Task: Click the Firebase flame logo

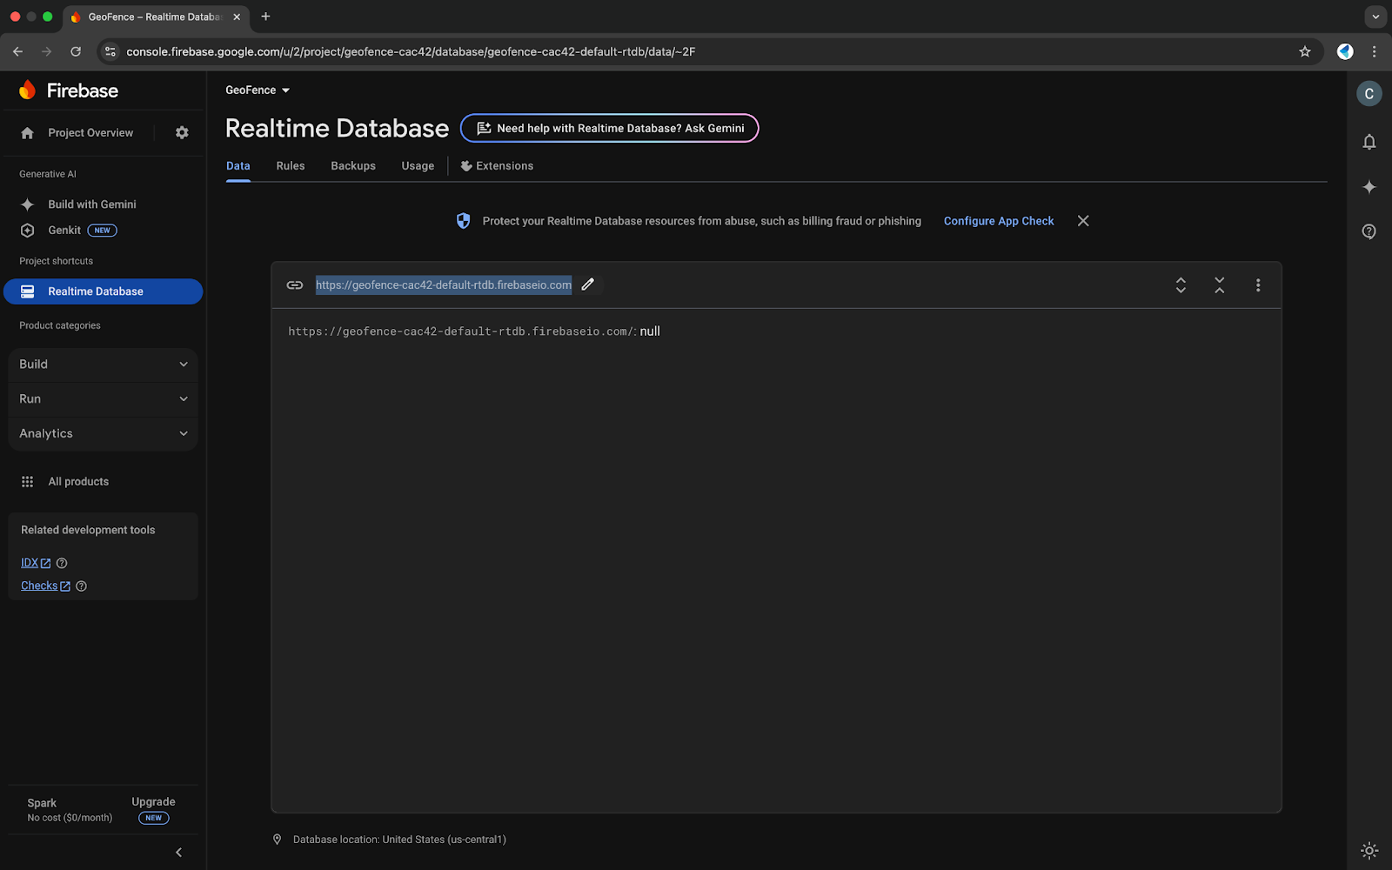Action: [x=28, y=90]
